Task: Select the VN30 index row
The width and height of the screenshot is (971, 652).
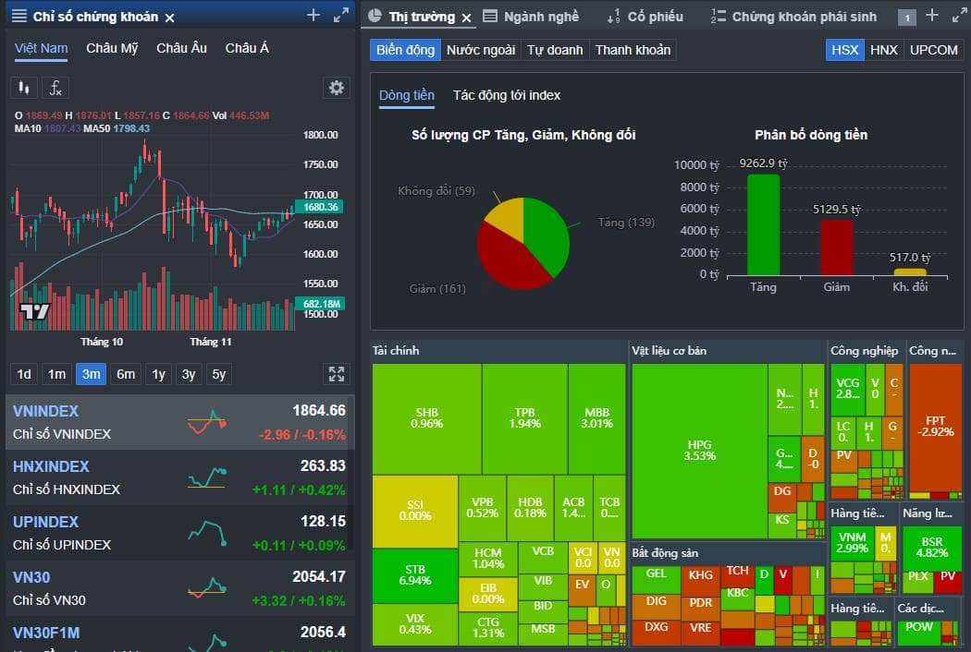Action: tap(179, 588)
